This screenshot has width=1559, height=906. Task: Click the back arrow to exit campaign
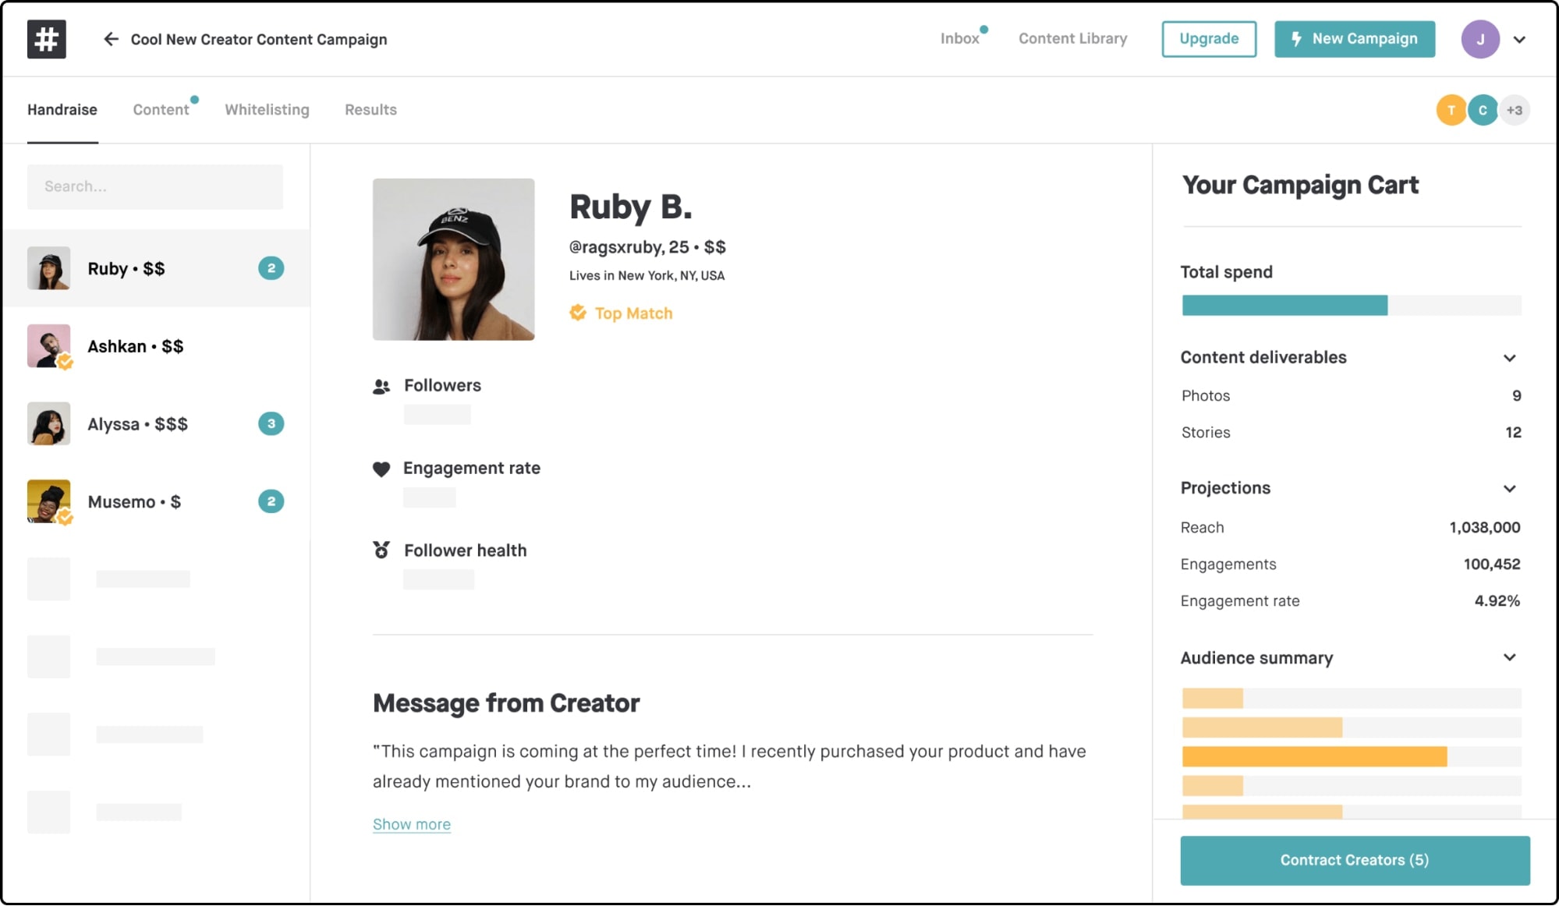109,39
